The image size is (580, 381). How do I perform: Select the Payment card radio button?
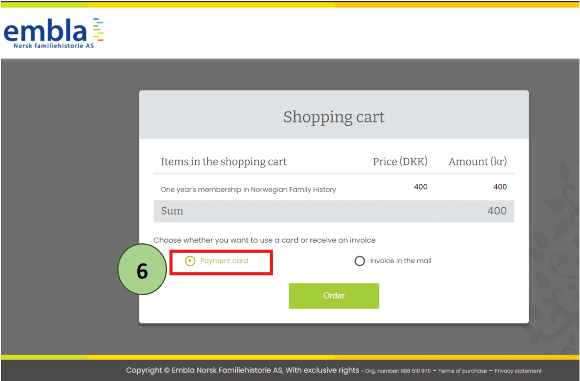coord(190,261)
